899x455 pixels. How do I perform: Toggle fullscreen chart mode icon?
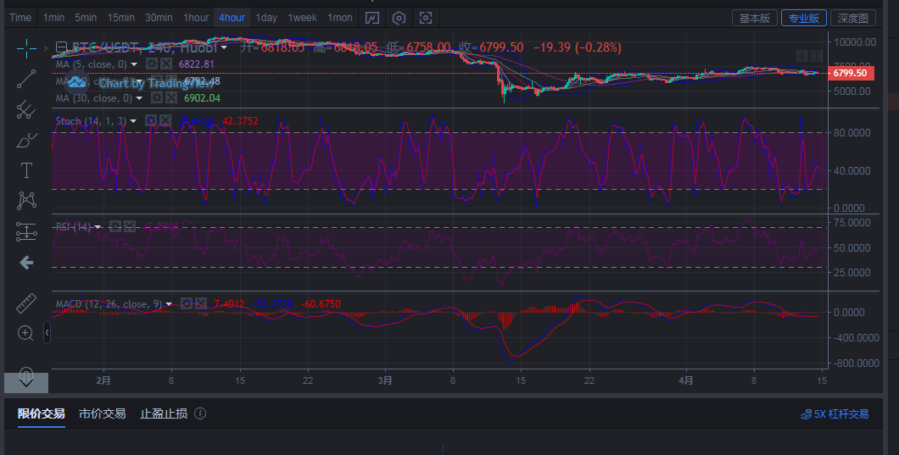tap(426, 18)
